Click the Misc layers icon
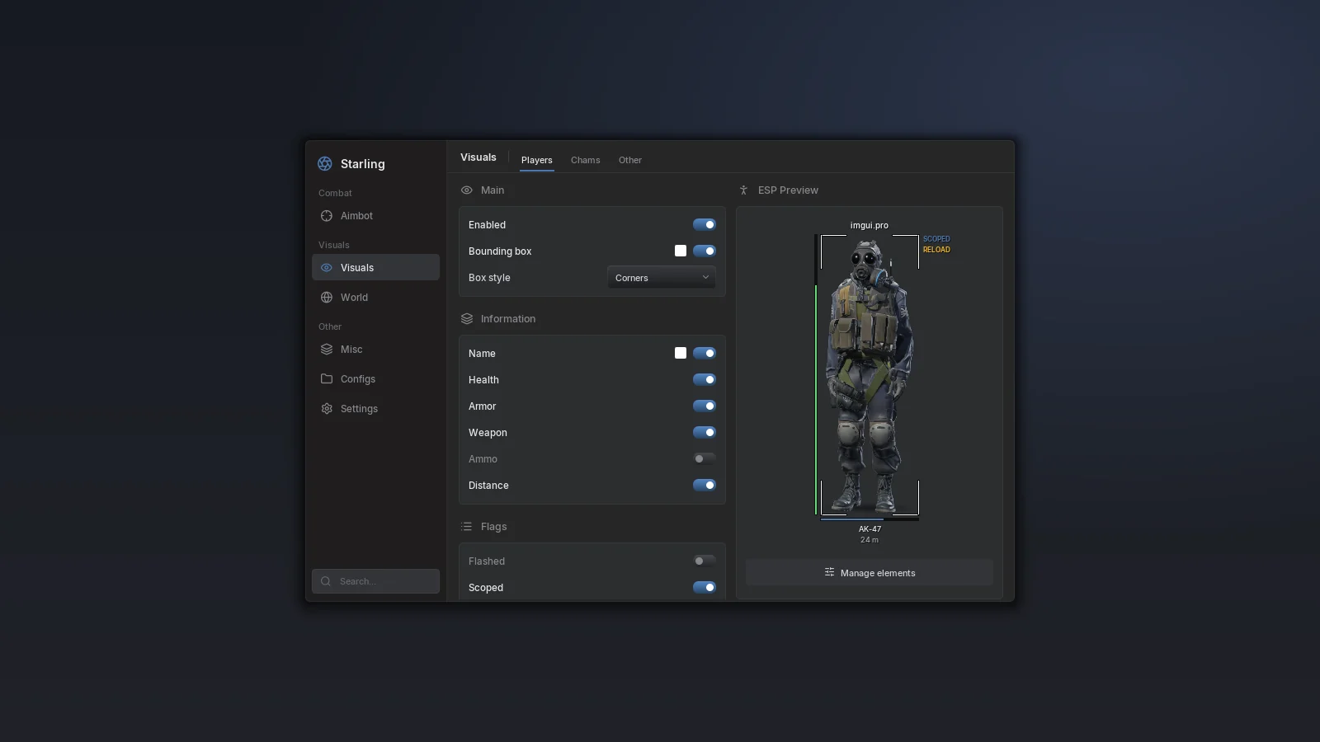 pos(327,350)
